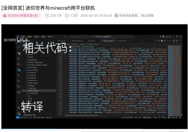
Task: Click the video title 迷你世界与minecraft跨平台联机
Action: point(60,8)
